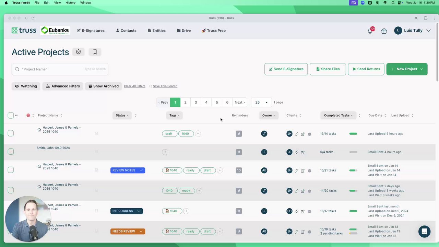Screen dimensions: 439x247
Task: Click the 16/17 tasks progress bar
Action: pos(353,211)
